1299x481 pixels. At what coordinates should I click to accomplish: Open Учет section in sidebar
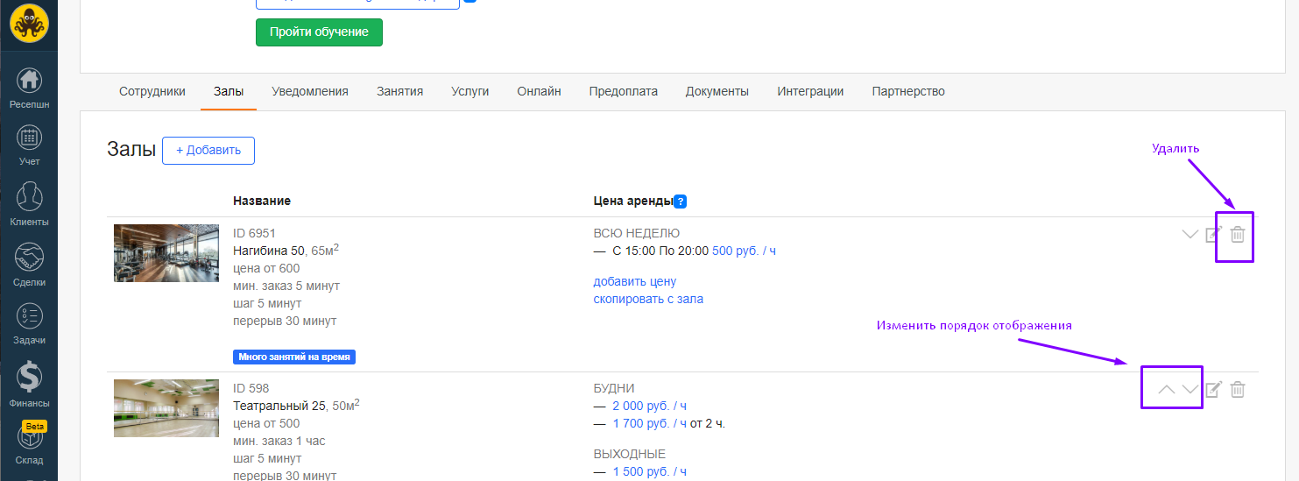(29, 145)
